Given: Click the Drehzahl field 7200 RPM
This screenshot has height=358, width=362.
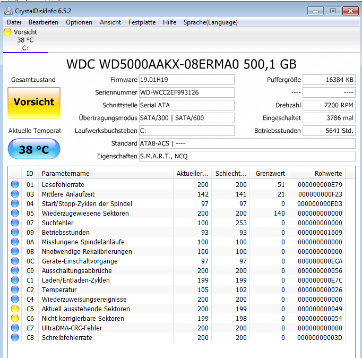Looking at the screenshot, I should [329, 105].
